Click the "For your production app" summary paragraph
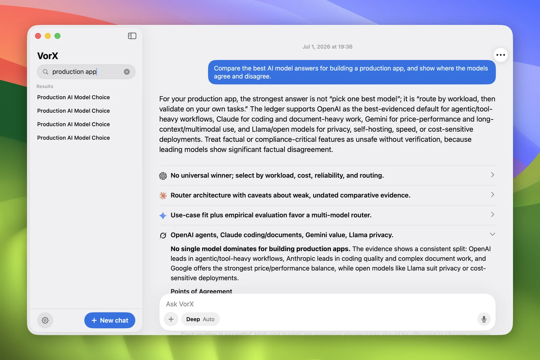The width and height of the screenshot is (540, 360). pos(327,124)
